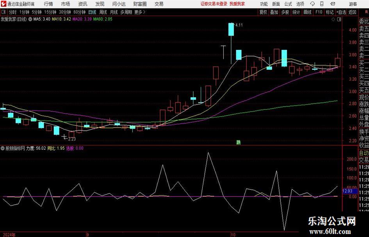The image size is (369, 237).
Task: Expand the 股朋指标网 indicator dropdown arrow
Action: pos(3,148)
